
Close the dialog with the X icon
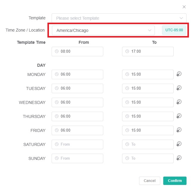pos(184,7)
